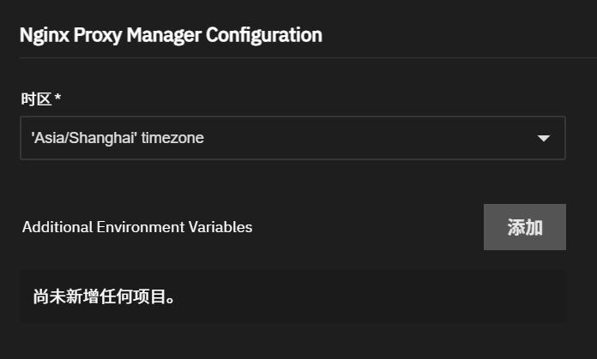This screenshot has width=597, height=359.
Task: Click the word 'Variables' in the section label
Action: pyautogui.click(x=220, y=227)
